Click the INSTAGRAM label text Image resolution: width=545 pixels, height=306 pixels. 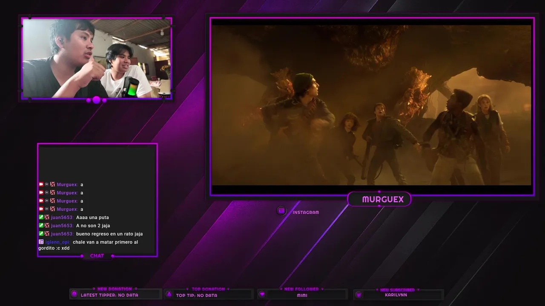click(x=306, y=212)
